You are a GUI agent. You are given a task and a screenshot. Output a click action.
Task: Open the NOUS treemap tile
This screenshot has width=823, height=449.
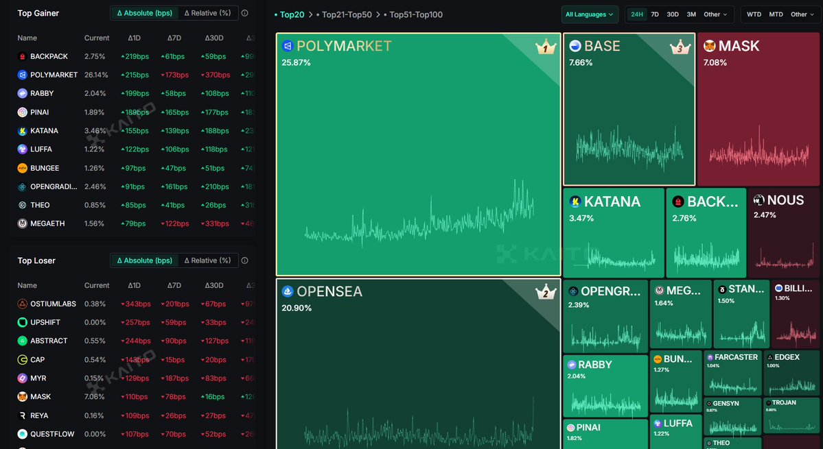coord(784,233)
